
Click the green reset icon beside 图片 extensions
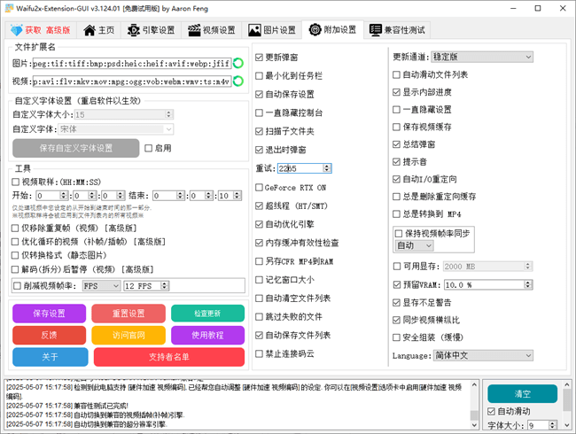click(238, 64)
